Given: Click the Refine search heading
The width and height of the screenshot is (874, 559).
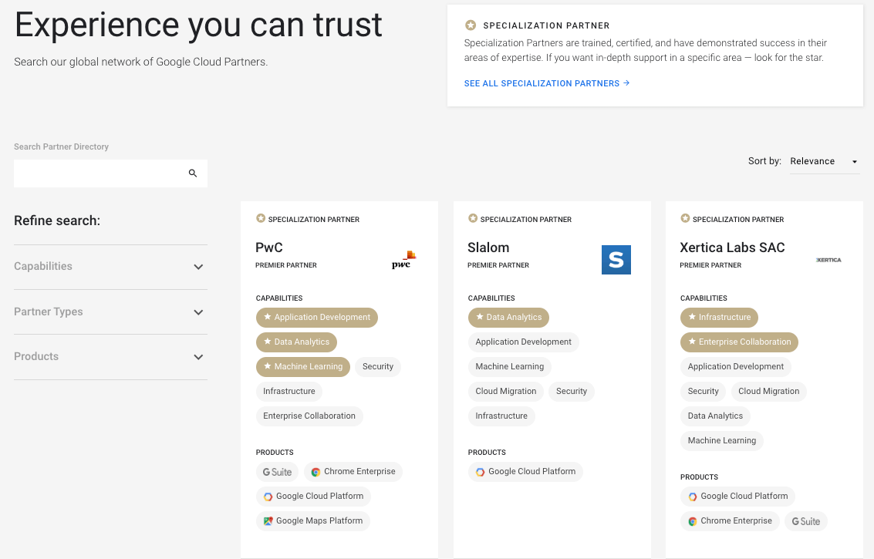Looking at the screenshot, I should point(57,221).
